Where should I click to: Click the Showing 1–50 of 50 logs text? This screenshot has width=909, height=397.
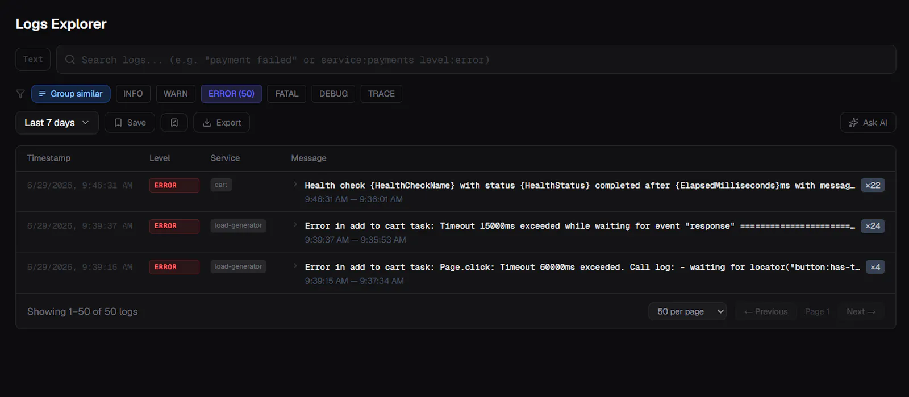pyautogui.click(x=82, y=311)
